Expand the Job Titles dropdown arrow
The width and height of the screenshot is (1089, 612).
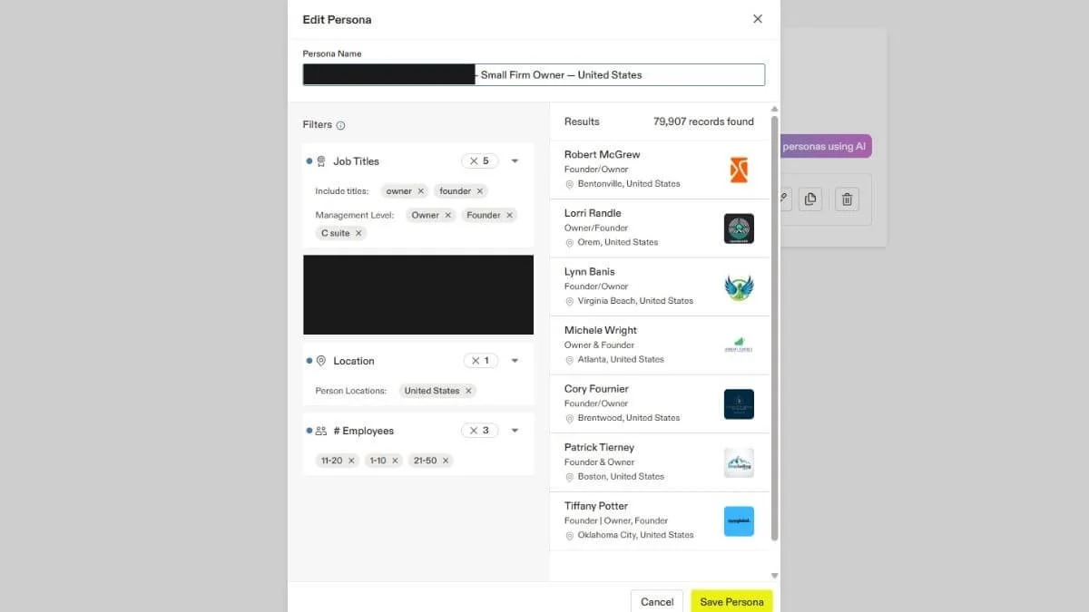coord(515,161)
